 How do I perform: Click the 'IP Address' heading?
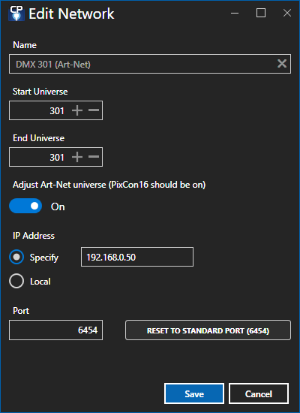coord(34,236)
